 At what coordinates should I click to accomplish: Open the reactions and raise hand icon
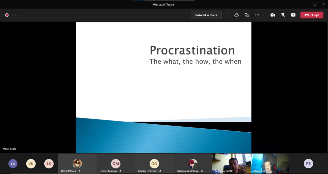(x=247, y=15)
